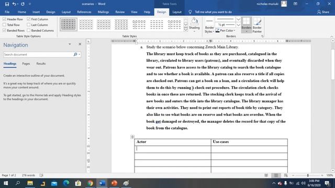Open Ribbon Display Options icon

[x=295, y=4]
